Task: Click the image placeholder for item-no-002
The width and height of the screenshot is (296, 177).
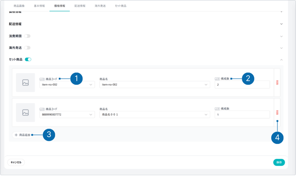Action: [x=26, y=83]
